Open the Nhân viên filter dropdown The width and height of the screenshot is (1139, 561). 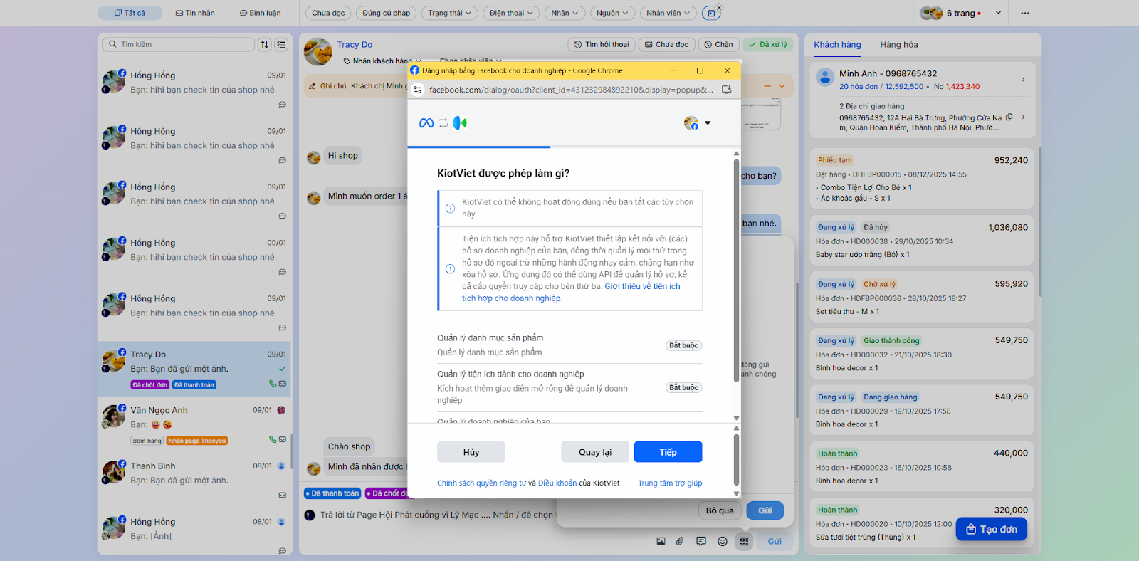coord(668,13)
